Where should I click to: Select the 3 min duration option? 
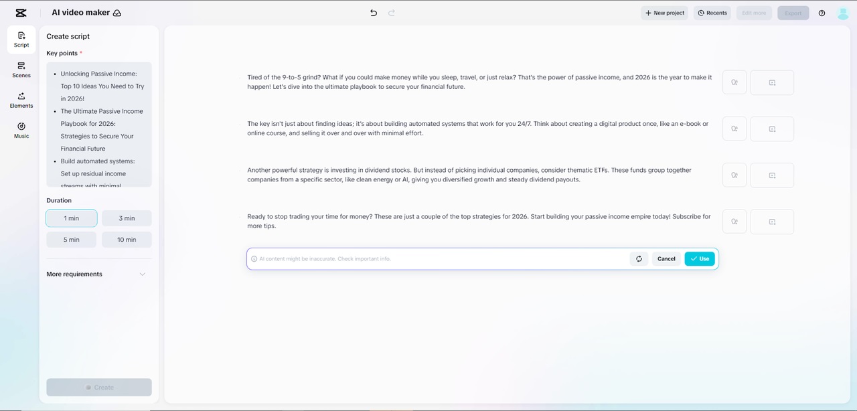127,218
